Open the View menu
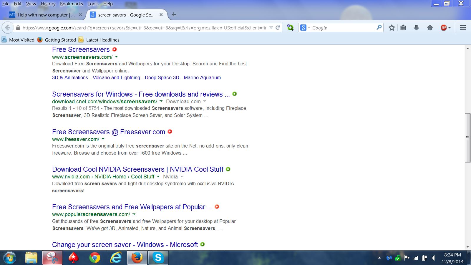This screenshot has height=265, width=471. pos(31,4)
